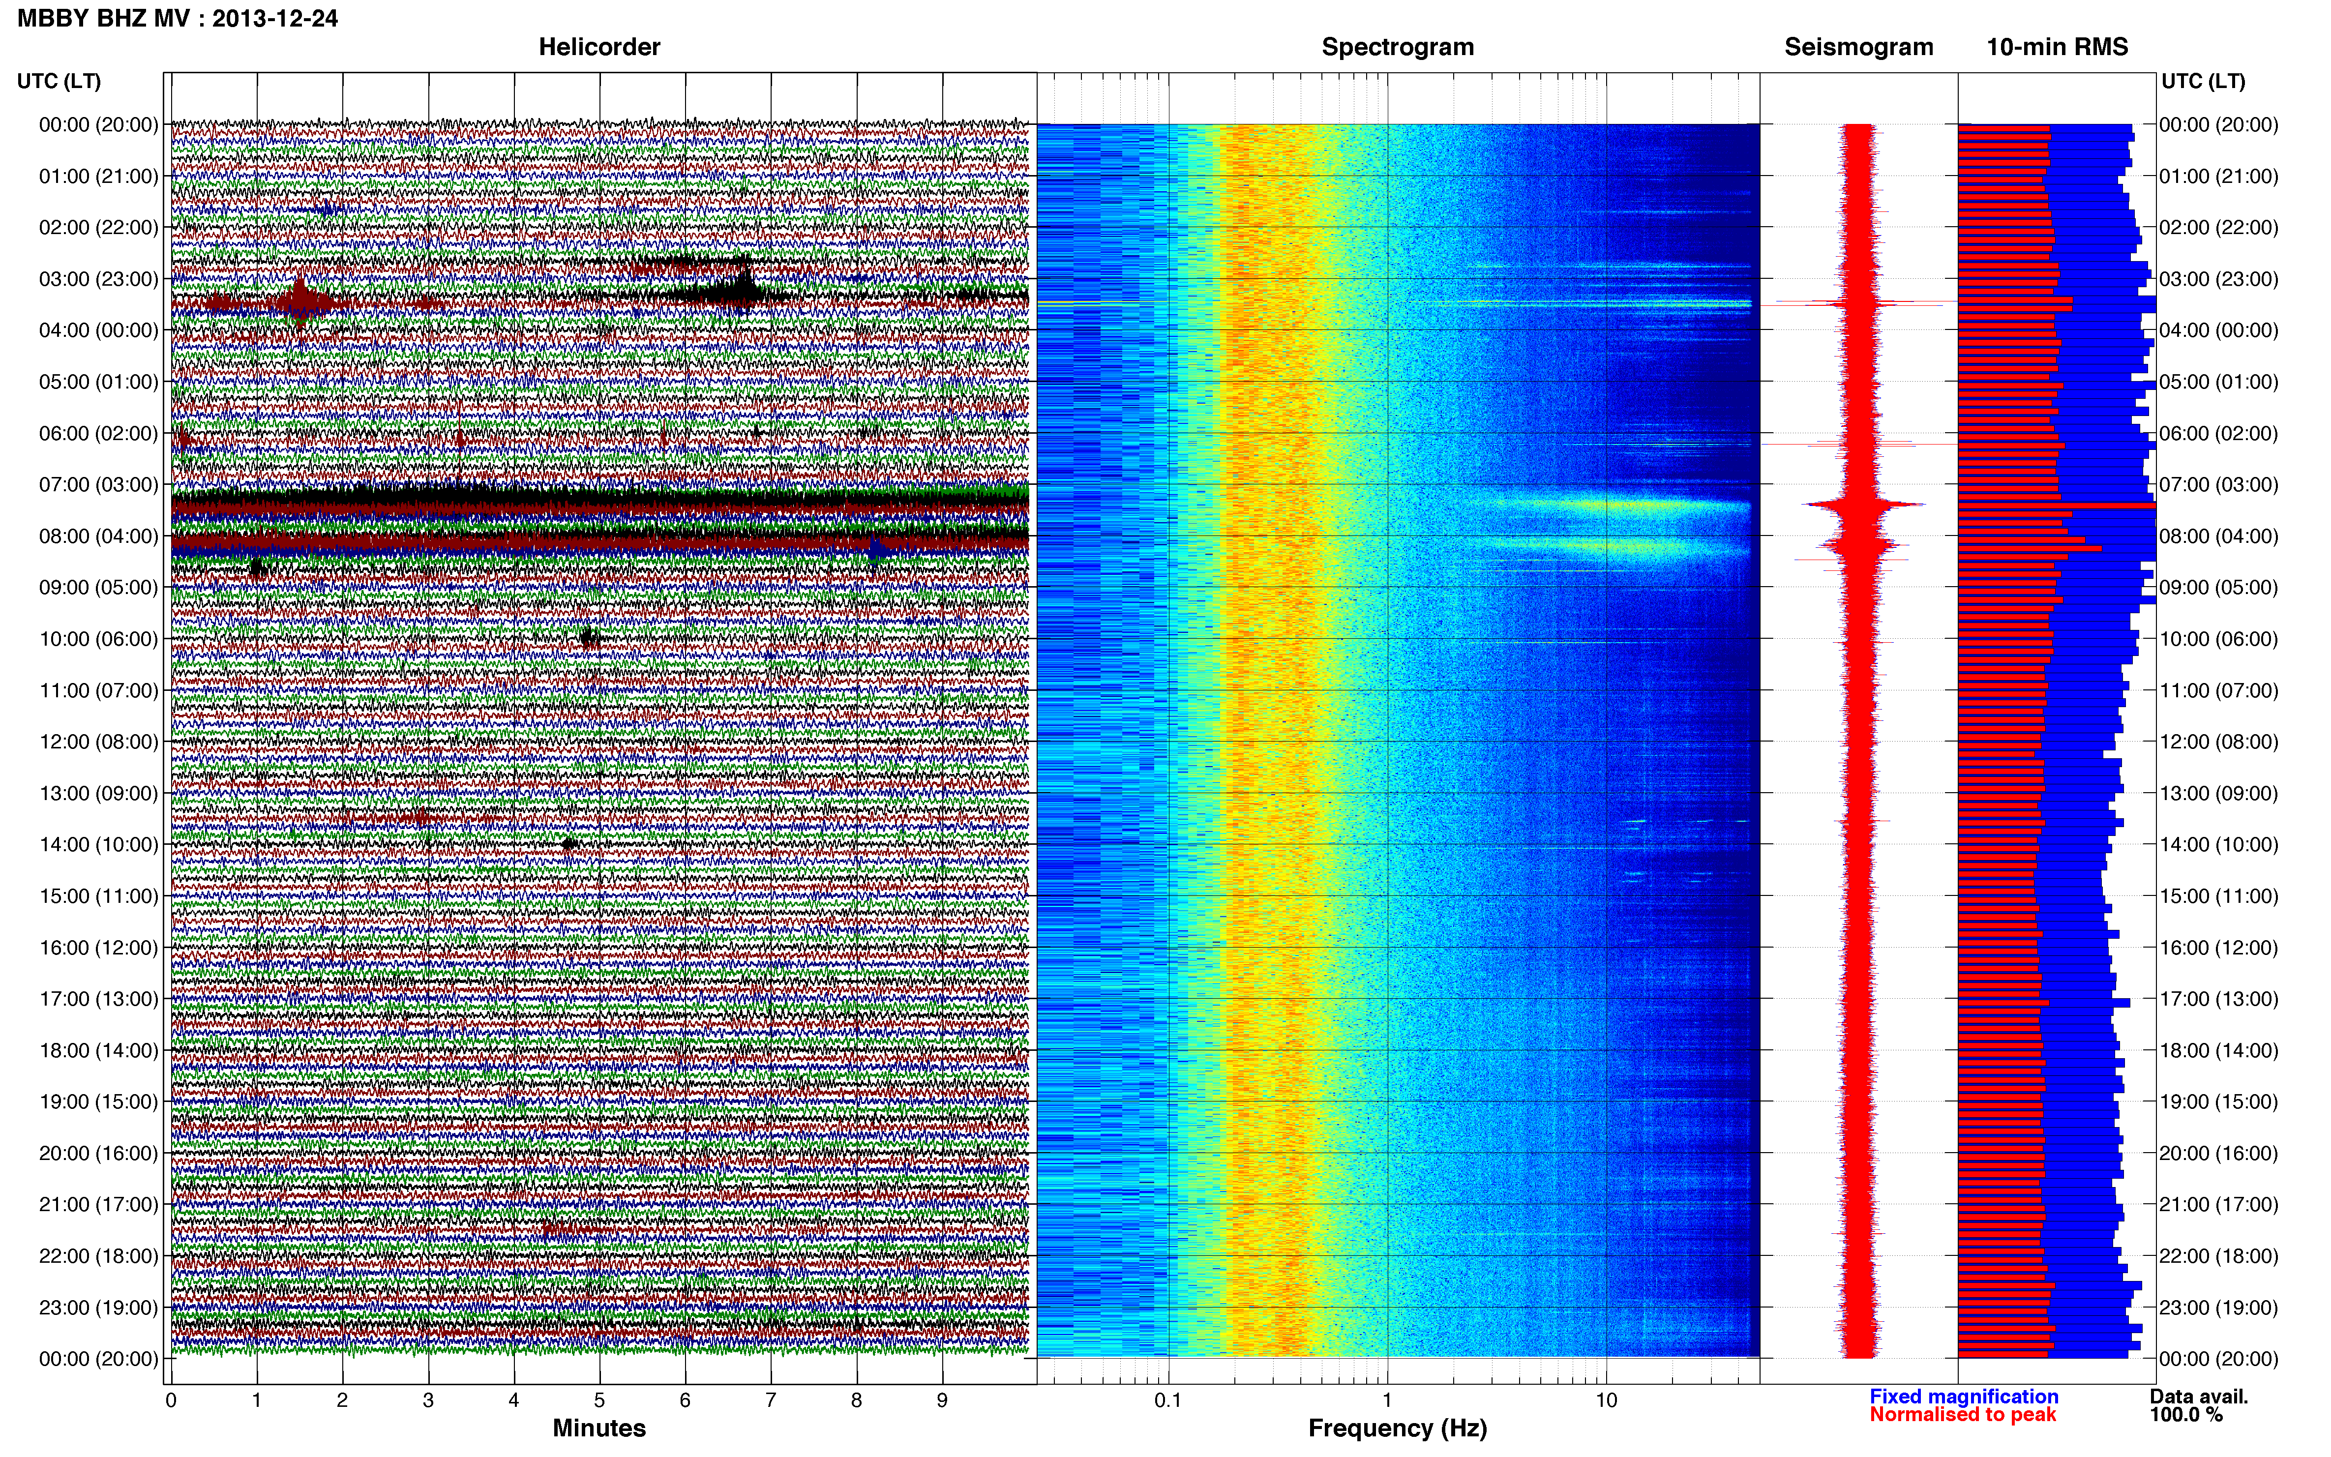Click the longest red RMS bar near 07:20
The image size is (2331, 1457).
[x=2057, y=505]
